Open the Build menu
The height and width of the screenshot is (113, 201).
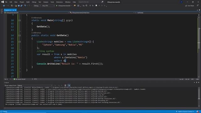28,2
